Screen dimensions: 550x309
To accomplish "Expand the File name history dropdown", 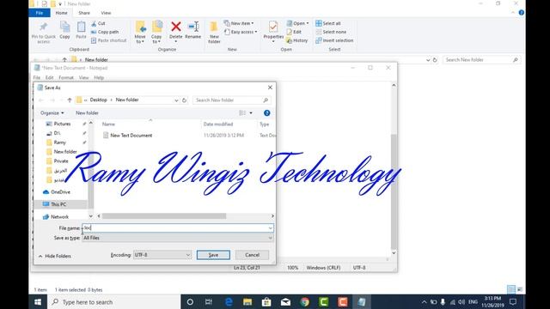I will coord(271,228).
